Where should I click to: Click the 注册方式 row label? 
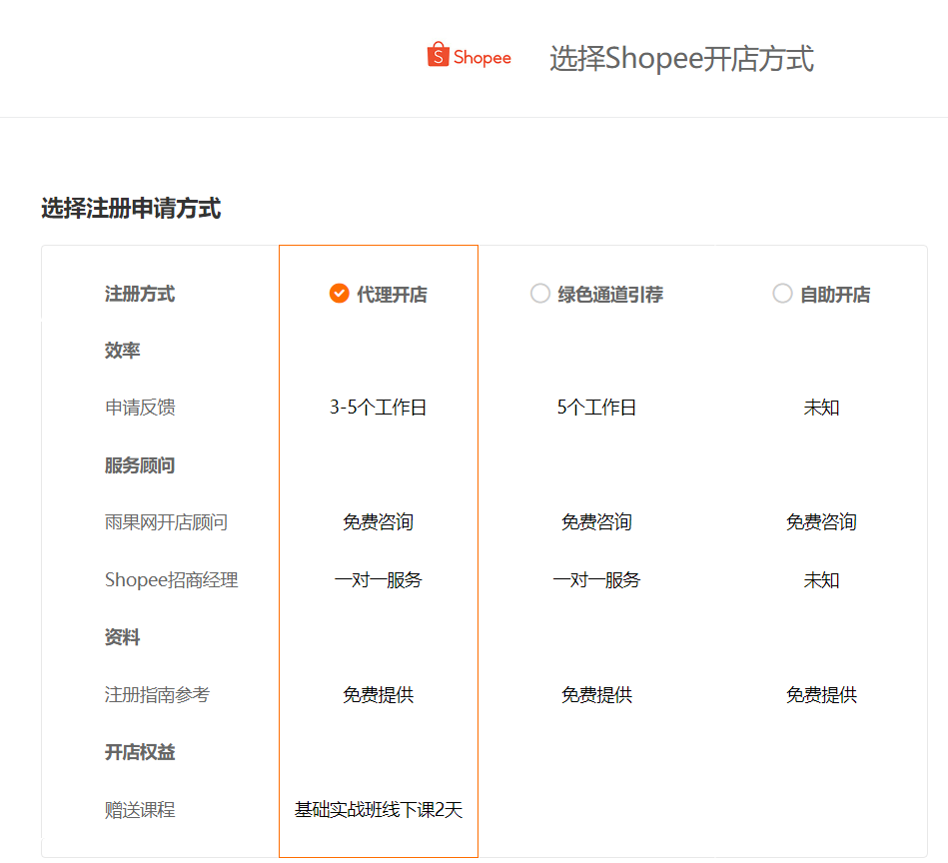tap(140, 294)
